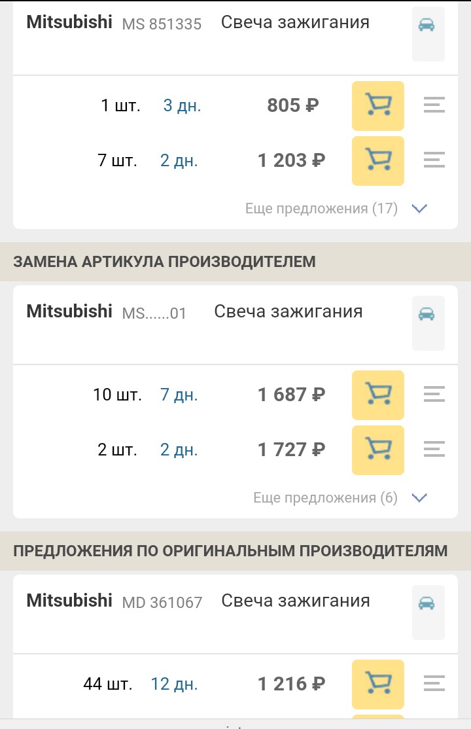Add the 1 216 ₽ offer to cart

pos(377,684)
